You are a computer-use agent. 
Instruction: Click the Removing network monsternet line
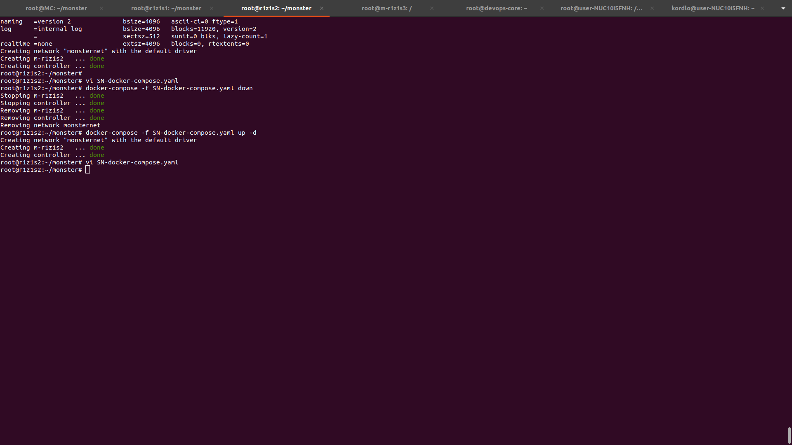(x=50, y=125)
